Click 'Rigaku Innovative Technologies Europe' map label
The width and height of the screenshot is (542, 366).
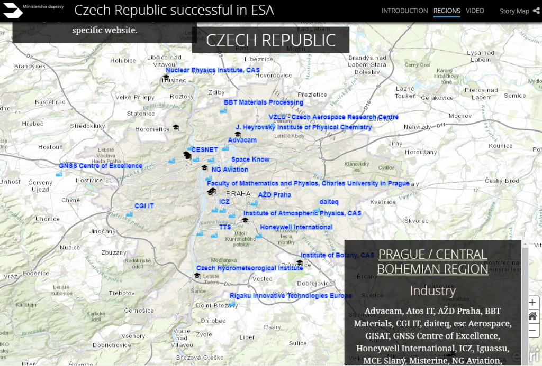291,296
